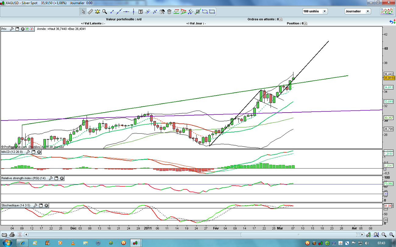The image size is (396, 247).
Task: Open VLC from the Windows taskbar
Action: pyautogui.click(x=72, y=243)
